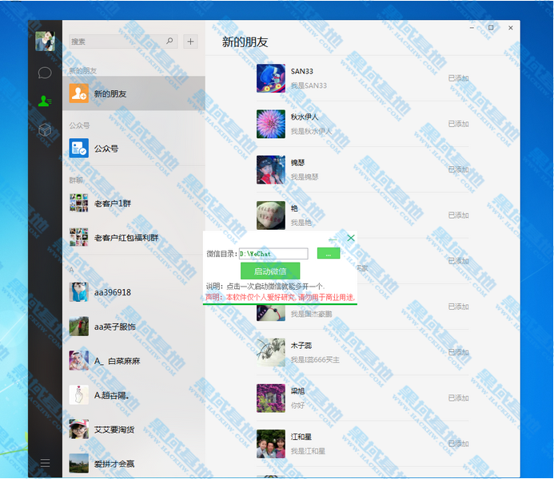Open group chat 老客户1群
Image resolution: width=554 pixels, height=479 pixels.
134,203
